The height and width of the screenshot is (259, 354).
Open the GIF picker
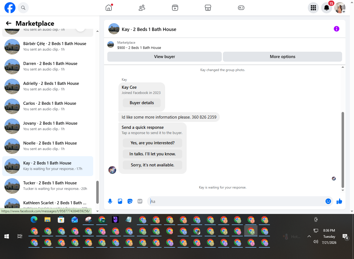coord(140,201)
